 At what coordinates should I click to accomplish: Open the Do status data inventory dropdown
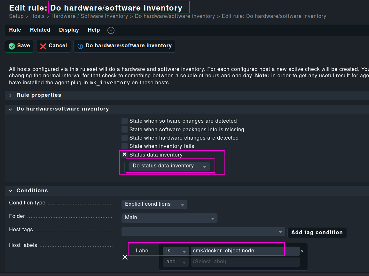pyautogui.click(x=169, y=166)
